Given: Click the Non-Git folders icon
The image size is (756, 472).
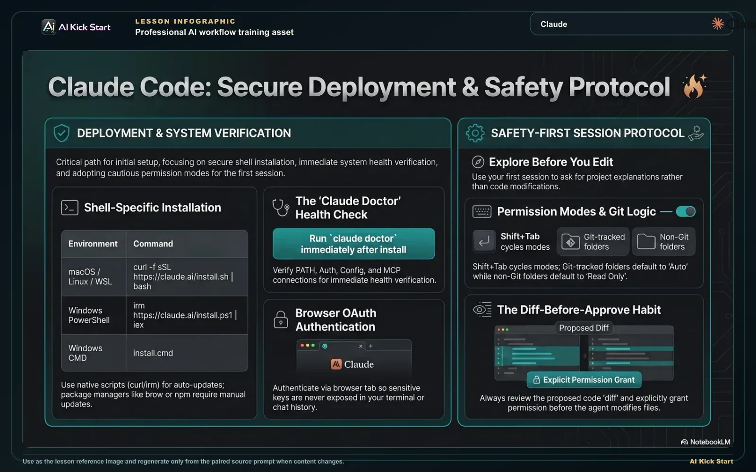Looking at the screenshot, I should pos(646,242).
